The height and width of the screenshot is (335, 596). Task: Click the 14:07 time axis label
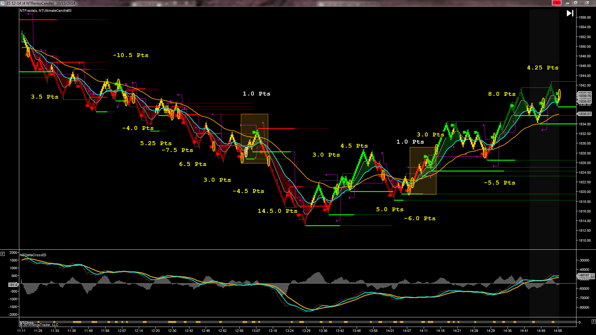tap(407, 331)
